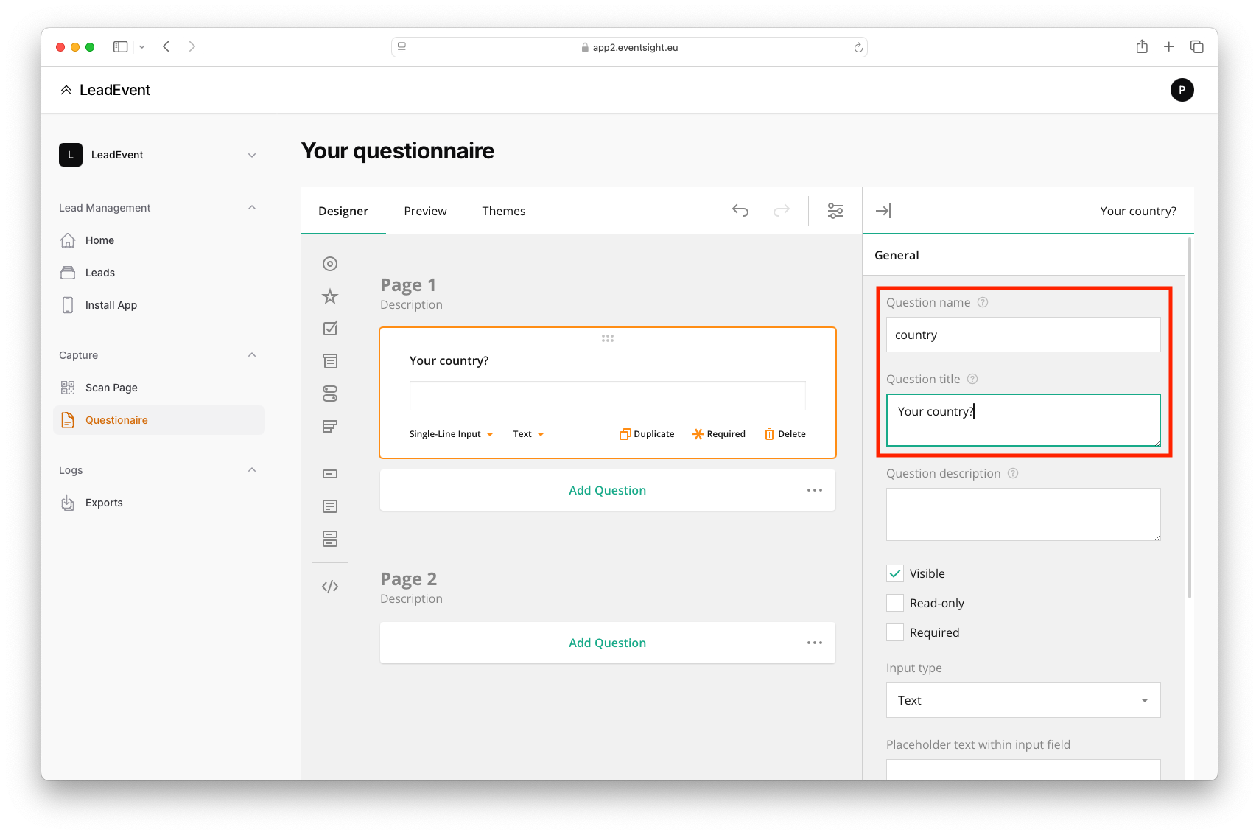Tick the Required checkbox in General panel
Viewport: 1259px width, 835px height.
click(x=895, y=632)
